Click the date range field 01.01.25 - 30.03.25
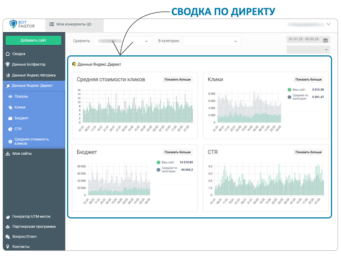This screenshot has height=256, width=341. (x=304, y=40)
